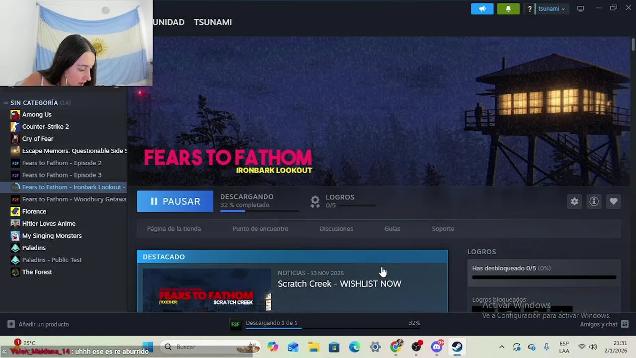Open Scratch Creek - WISHLIST NOW news
This screenshot has width=636, height=358.
pyautogui.click(x=339, y=284)
